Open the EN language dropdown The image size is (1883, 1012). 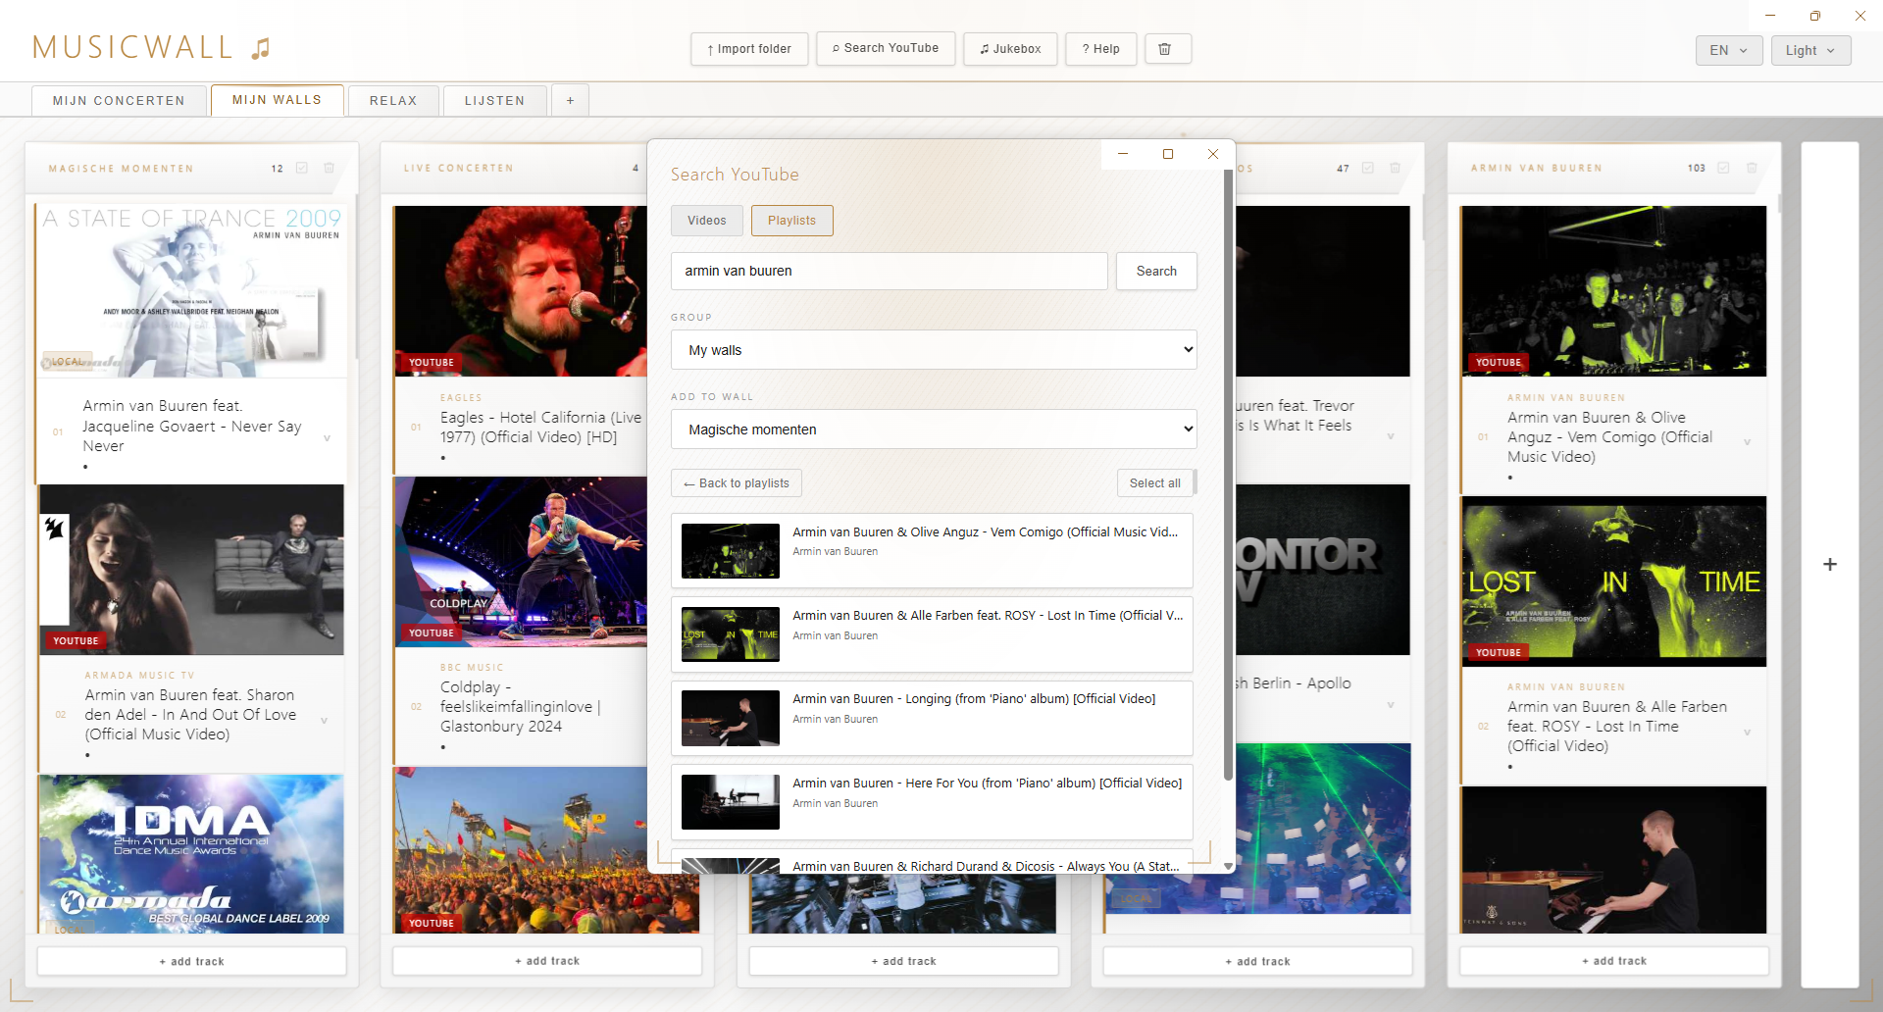(x=1729, y=50)
